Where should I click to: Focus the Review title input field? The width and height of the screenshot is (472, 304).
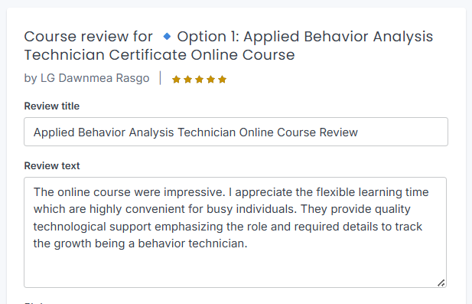[x=236, y=132]
